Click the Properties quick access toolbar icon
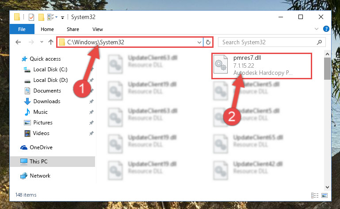This screenshot has height=209, width=340. click(x=31, y=17)
